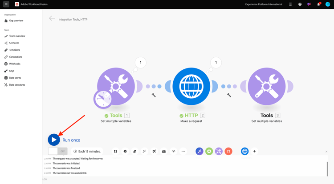Click log entry 'The scenario run was completed.'
The image size is (334, 184).
click(69, 173)
